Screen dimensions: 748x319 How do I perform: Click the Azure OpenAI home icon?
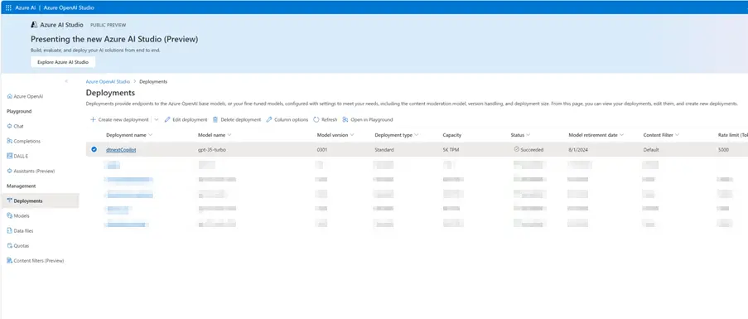click(10, 96)
